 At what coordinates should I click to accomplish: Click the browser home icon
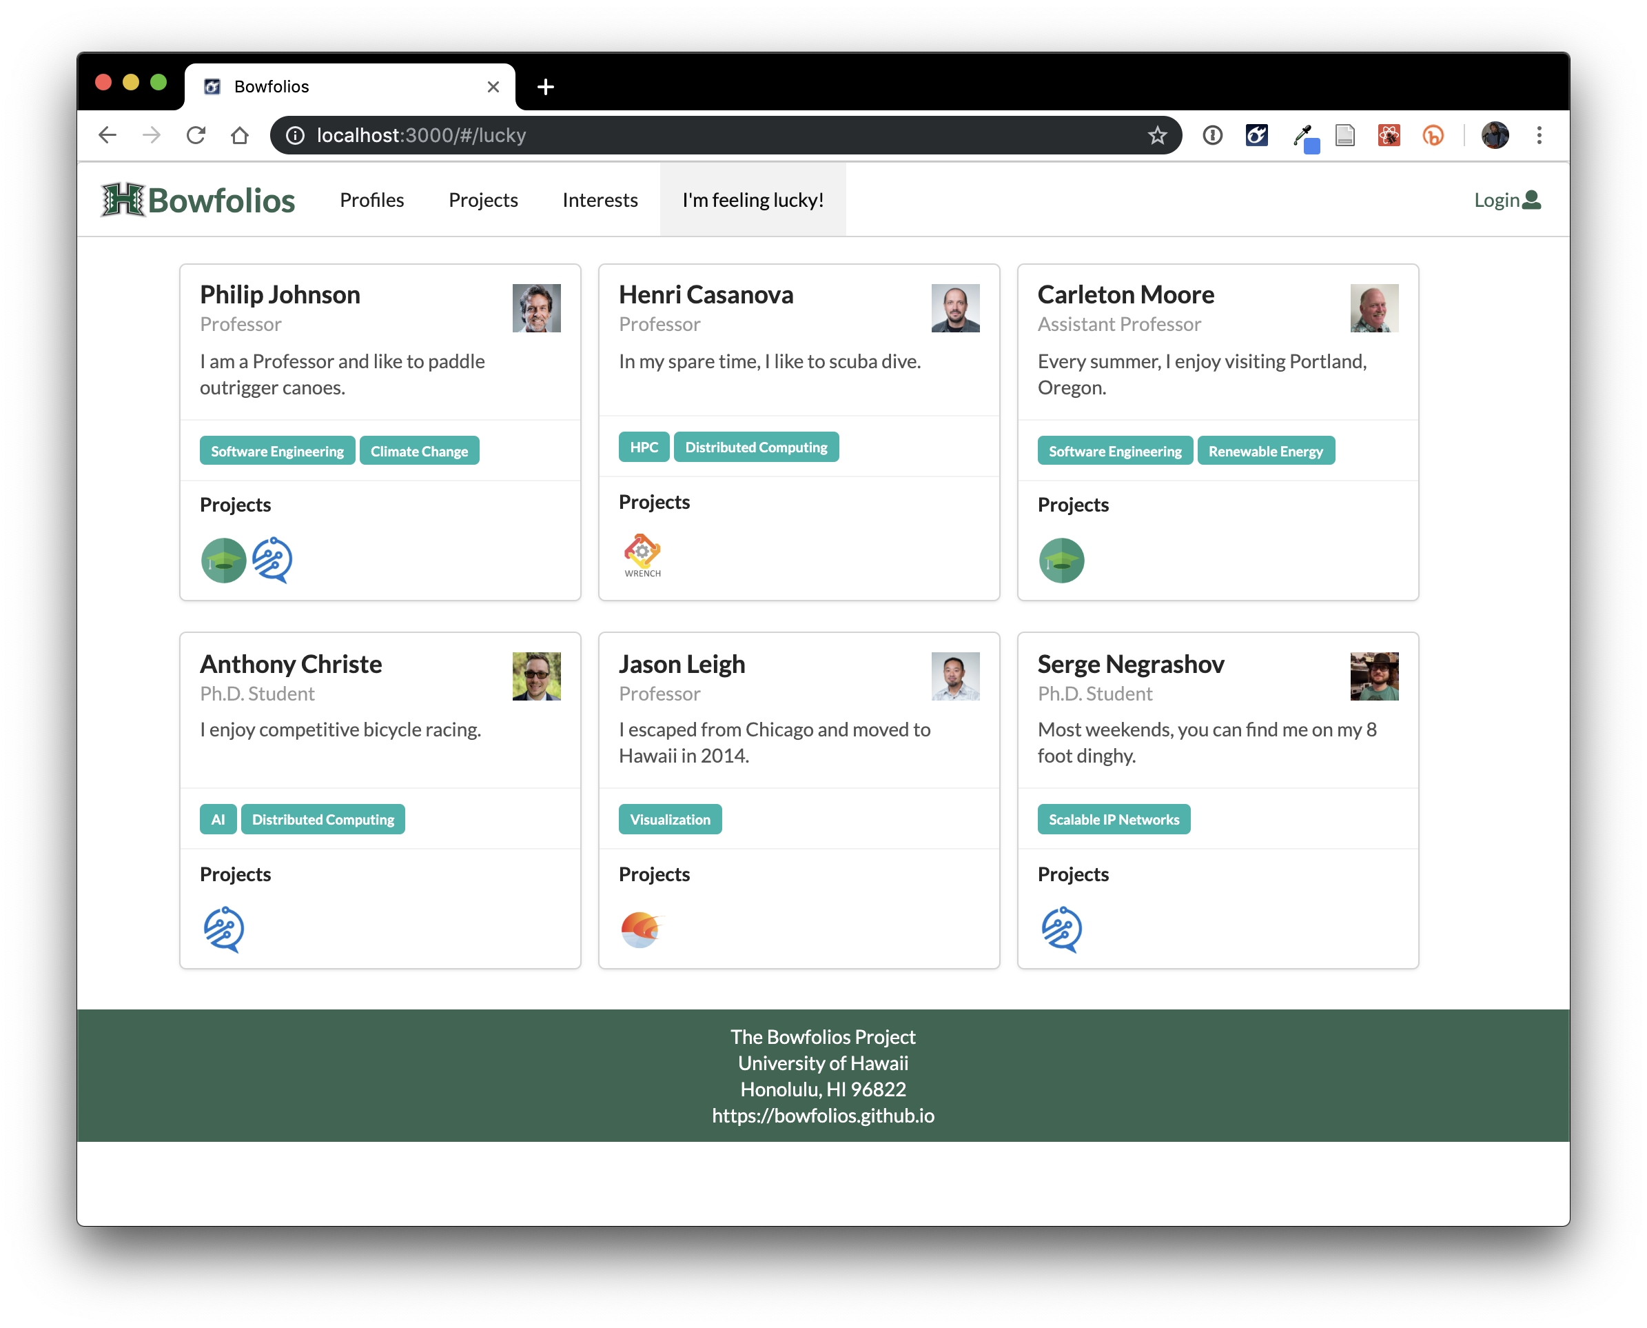pos(240,135)
